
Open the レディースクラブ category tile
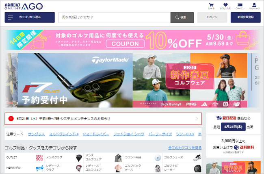coord(64,168)
